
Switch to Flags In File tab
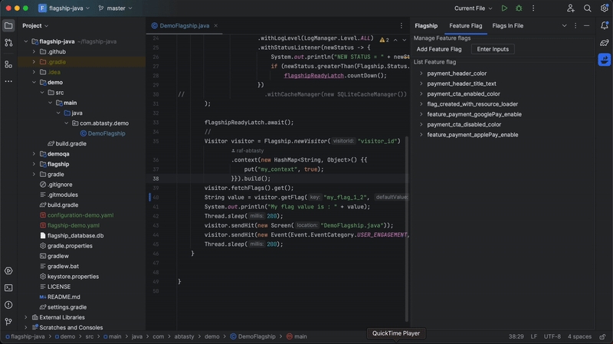(507, 26)
